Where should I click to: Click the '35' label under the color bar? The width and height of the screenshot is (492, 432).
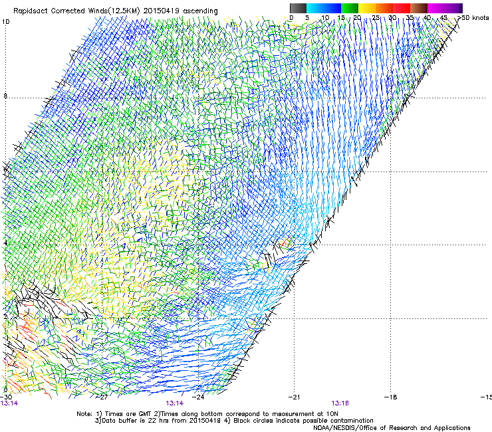tap(410, 17)
